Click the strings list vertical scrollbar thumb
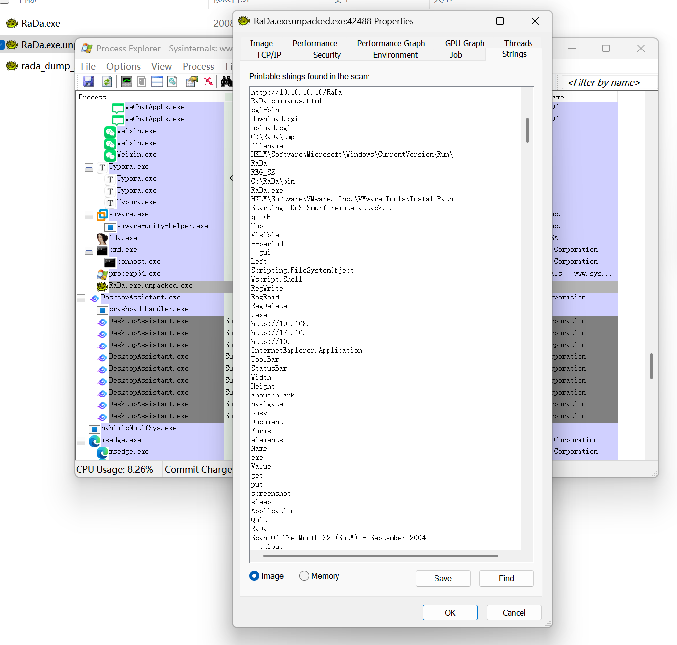 point(527,130)
